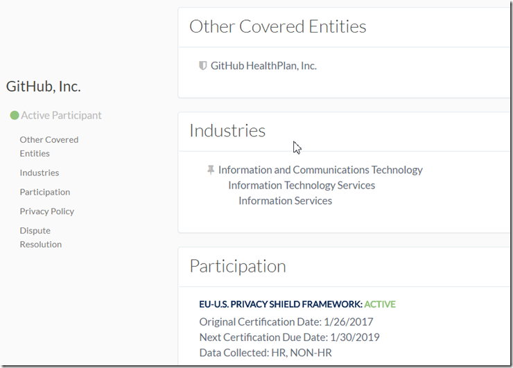Click Information Services row
Image resolution: width=513 pixels, height=368 pixels.
285,200
